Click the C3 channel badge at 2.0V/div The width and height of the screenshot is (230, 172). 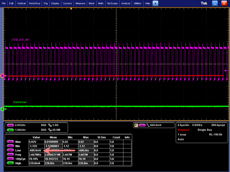point(10,125)
